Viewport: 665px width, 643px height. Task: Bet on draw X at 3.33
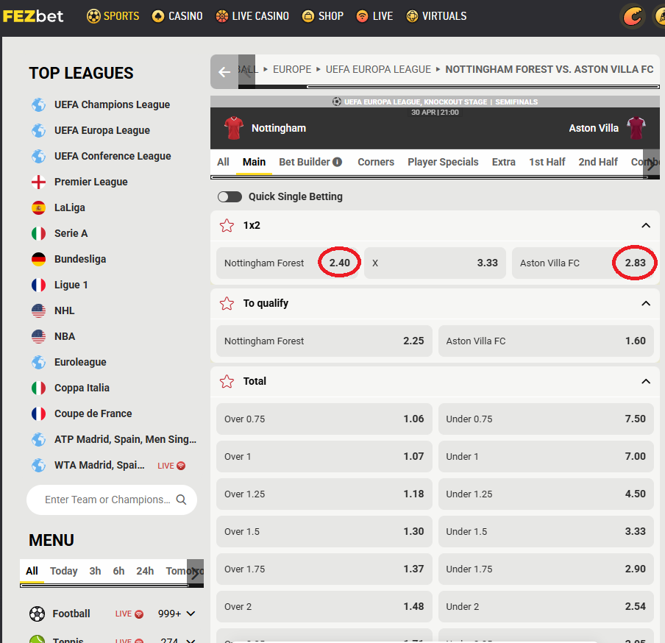435,263
